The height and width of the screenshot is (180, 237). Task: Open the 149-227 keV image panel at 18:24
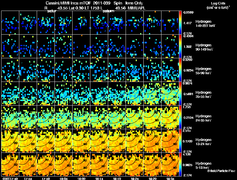pos(135,23)
